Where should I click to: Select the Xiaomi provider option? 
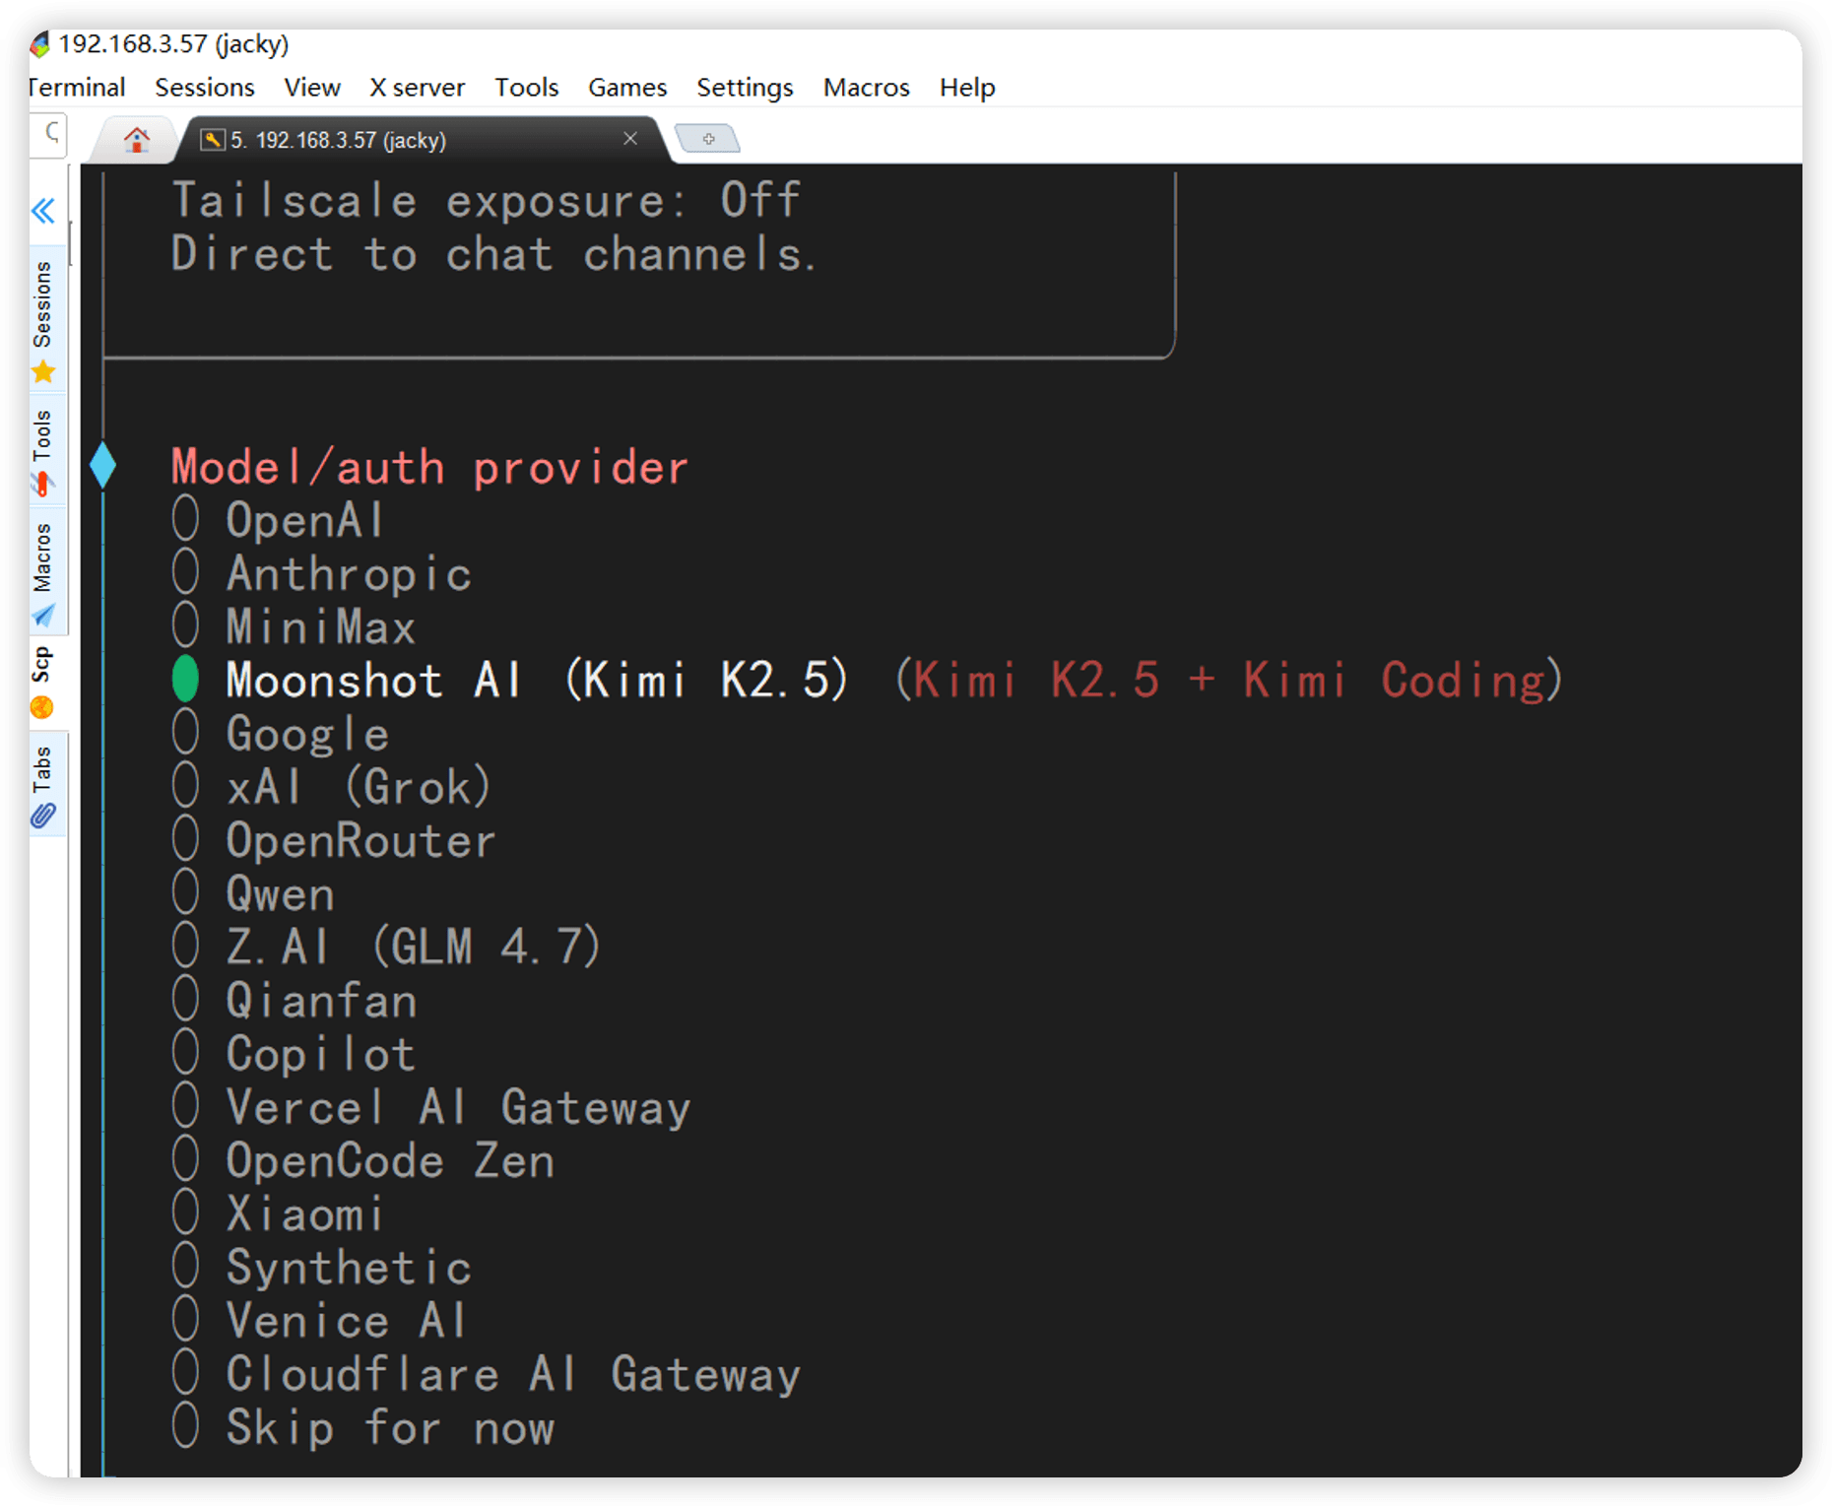click(277, 1213)
